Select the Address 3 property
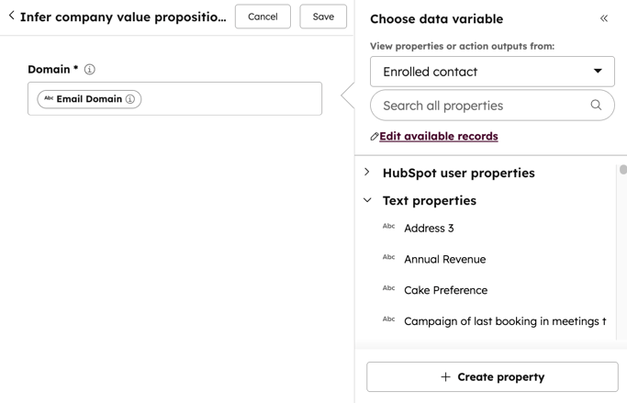Image resolution: width=627 pixels, height=403 pixels. tap(429, 229)
